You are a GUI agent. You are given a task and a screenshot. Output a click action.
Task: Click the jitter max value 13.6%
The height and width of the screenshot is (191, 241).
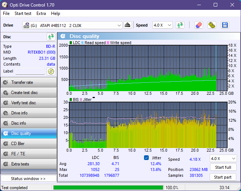click(156, 169)
